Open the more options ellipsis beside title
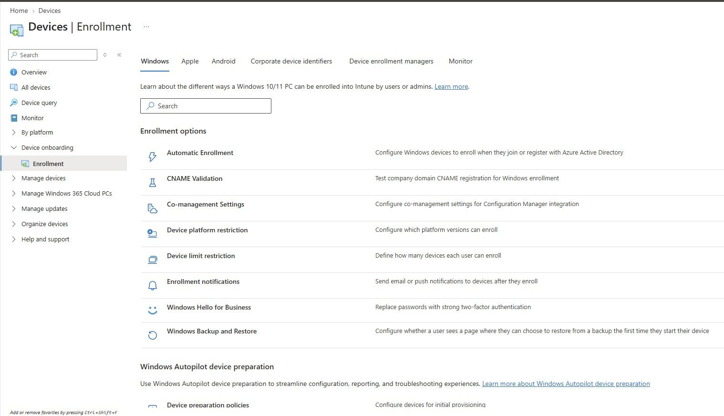Image resolution: width=724 pixels, height=416 pixels. [x=146, y=27]
